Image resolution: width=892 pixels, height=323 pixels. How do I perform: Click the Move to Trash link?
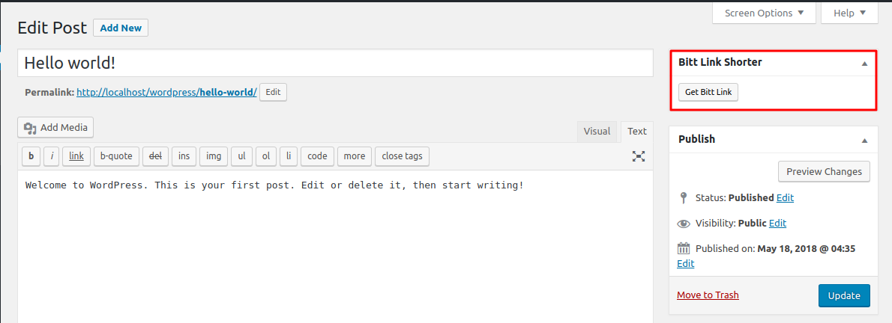pos(708,295)
